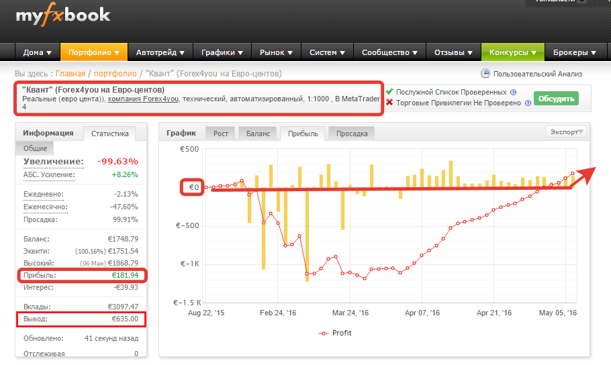The height and width of the screenshot is (365, 611).
Task: Open the clock icon for Пользовательский Анализ
Action: coord(485,74)
